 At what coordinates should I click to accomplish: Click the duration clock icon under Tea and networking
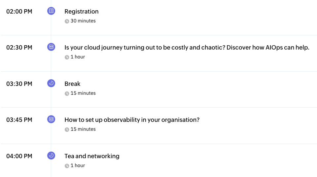pyautogui.click(x=67, y=166)
